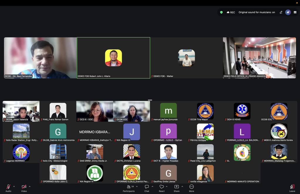The width and height of the screenshot is (300, 194).
Task: Click the annotate pencil icon
Action: pyautogui.click(x=281, y=12)
